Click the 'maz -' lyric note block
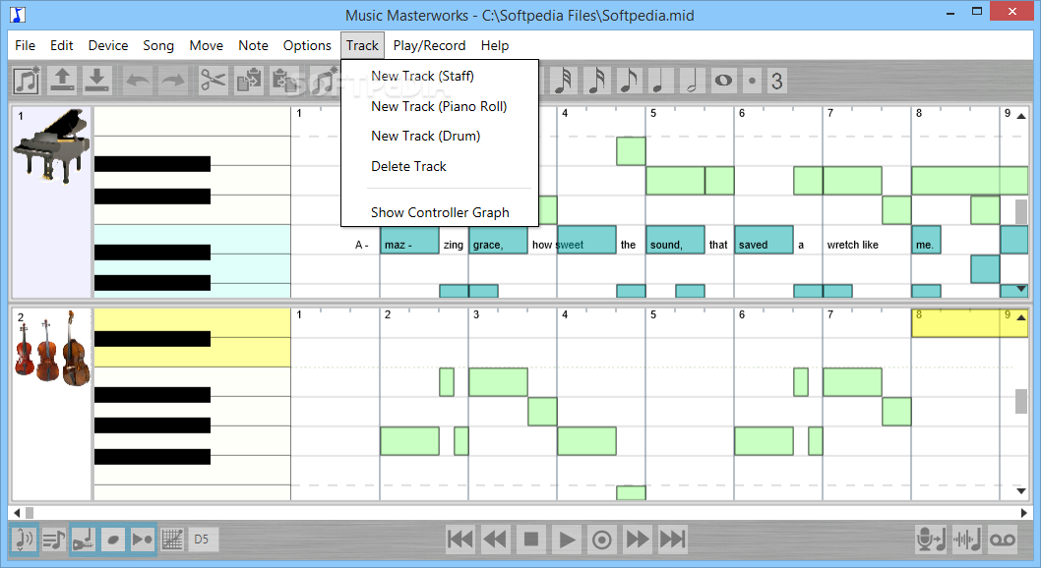 (x=409, y=240)
